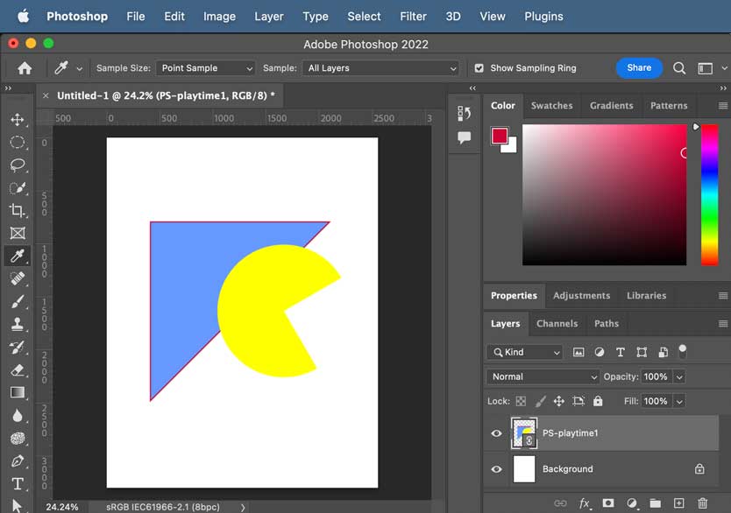Select the Move tool
The image size is (731, 513).
[x=18, y=120]
